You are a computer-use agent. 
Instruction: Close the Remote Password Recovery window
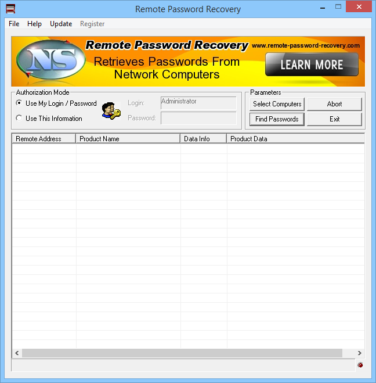[x=359, y=7]
